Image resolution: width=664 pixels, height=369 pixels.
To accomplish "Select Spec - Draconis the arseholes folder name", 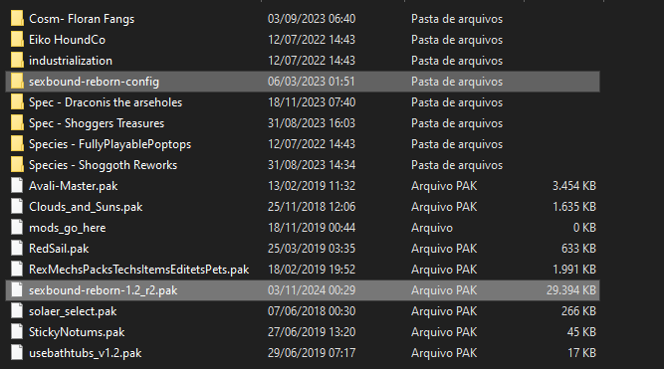I will [106, 102].
